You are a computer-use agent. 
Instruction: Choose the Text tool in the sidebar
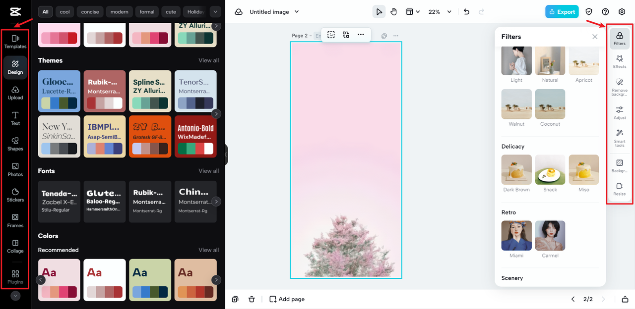[x=15, y=118]
